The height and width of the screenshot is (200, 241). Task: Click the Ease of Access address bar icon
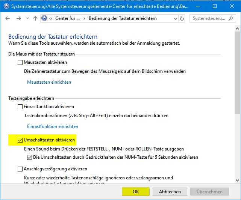[44, 18]
